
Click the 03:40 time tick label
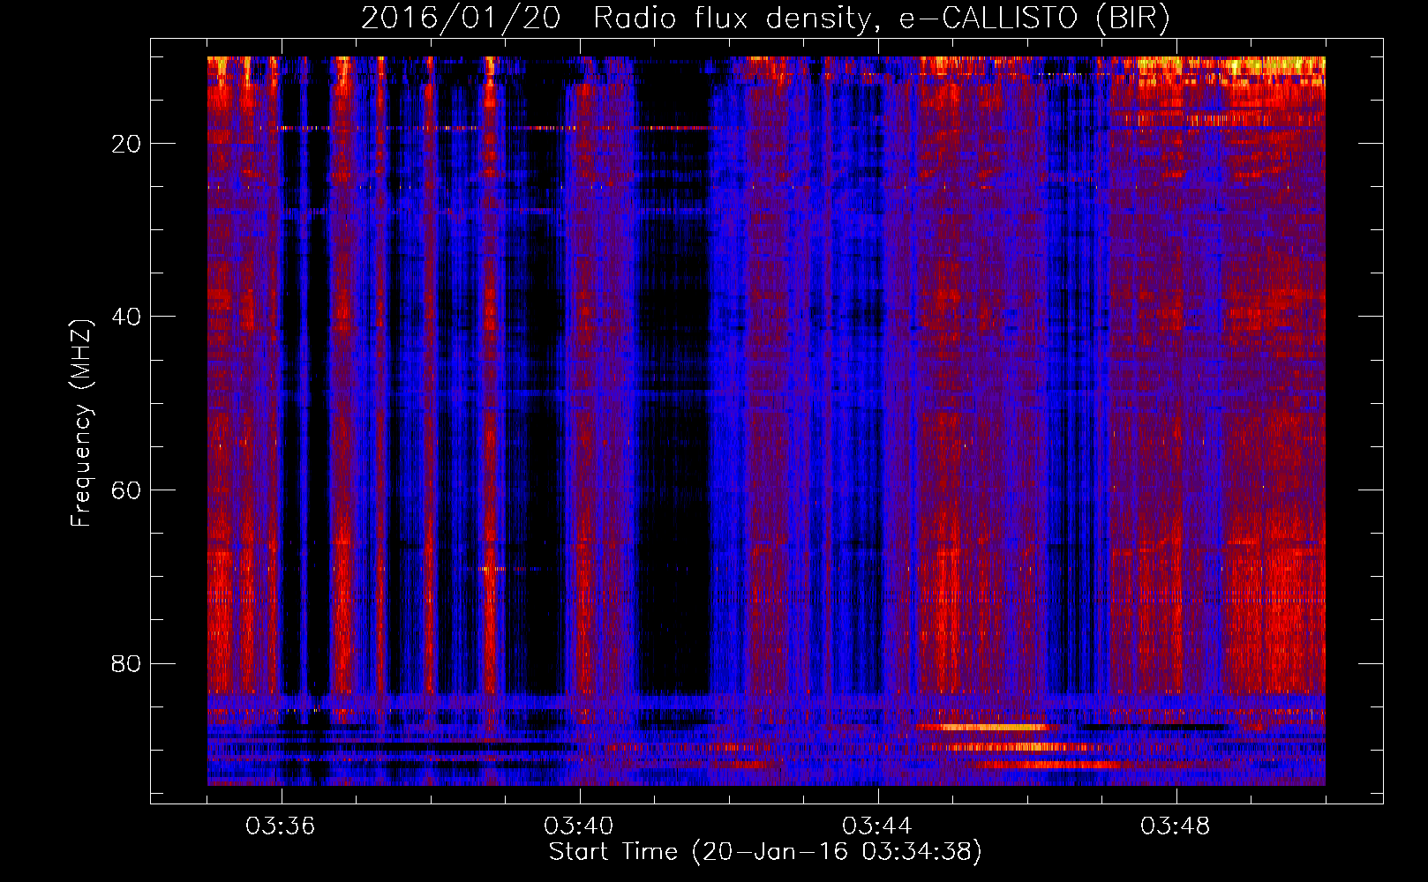[579, 826]
